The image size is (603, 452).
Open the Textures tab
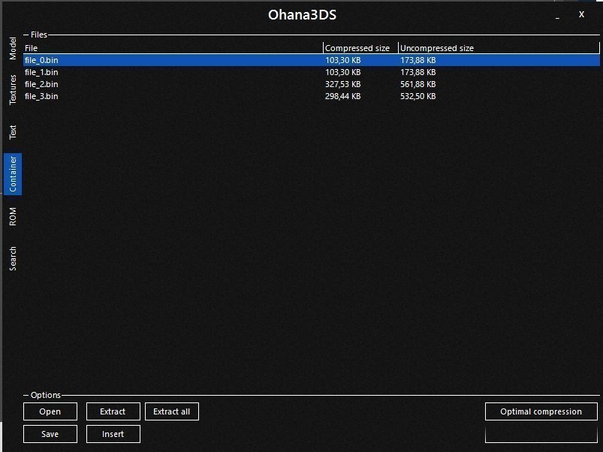[13, 89]
